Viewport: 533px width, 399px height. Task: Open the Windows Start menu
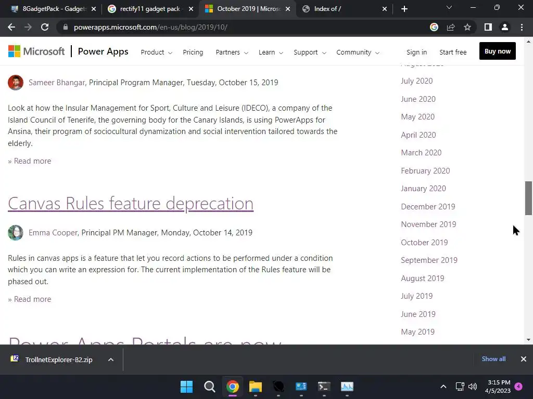[187, 387]
